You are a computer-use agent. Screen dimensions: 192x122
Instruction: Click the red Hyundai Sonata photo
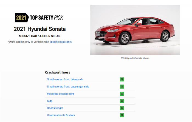click(x=135, y=30)
